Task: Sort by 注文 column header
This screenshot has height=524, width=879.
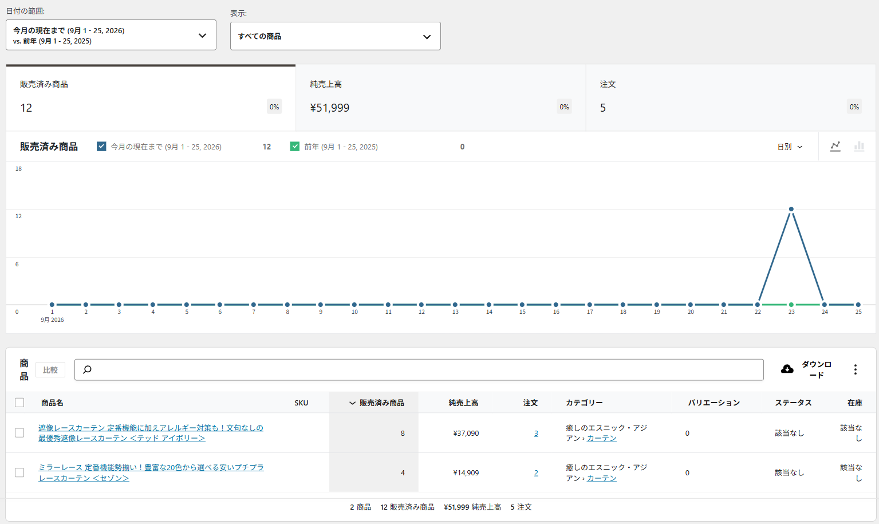Action: [530, 403]
